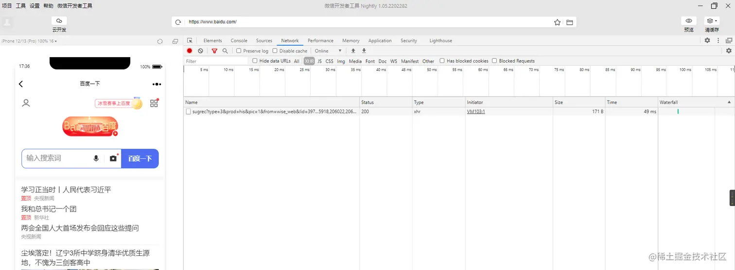Follow the VM103:1 initiator link
735x270 pixels.
(476, 111)
